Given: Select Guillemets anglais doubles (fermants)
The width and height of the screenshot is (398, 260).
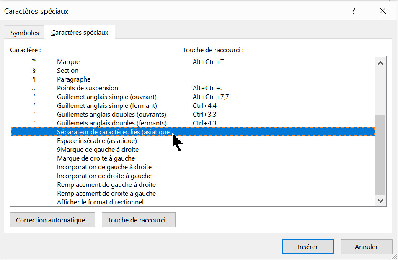Looking at the screenshot, I should click(x=111, y=123).
